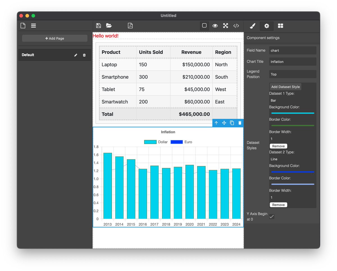Pick the Dataset 1 cyan background color
Image resolution: width=337 pixels, height=271 pixels.
coord(293,113)
